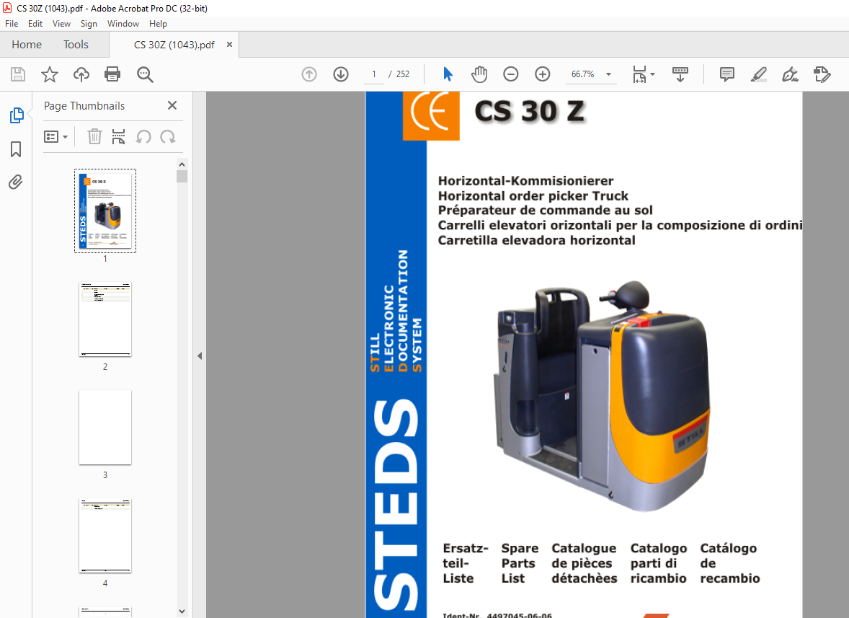This screenshot has width=849, height=618.
Task: Click the "CS 30 Z" title text
Action: (530, 111)
